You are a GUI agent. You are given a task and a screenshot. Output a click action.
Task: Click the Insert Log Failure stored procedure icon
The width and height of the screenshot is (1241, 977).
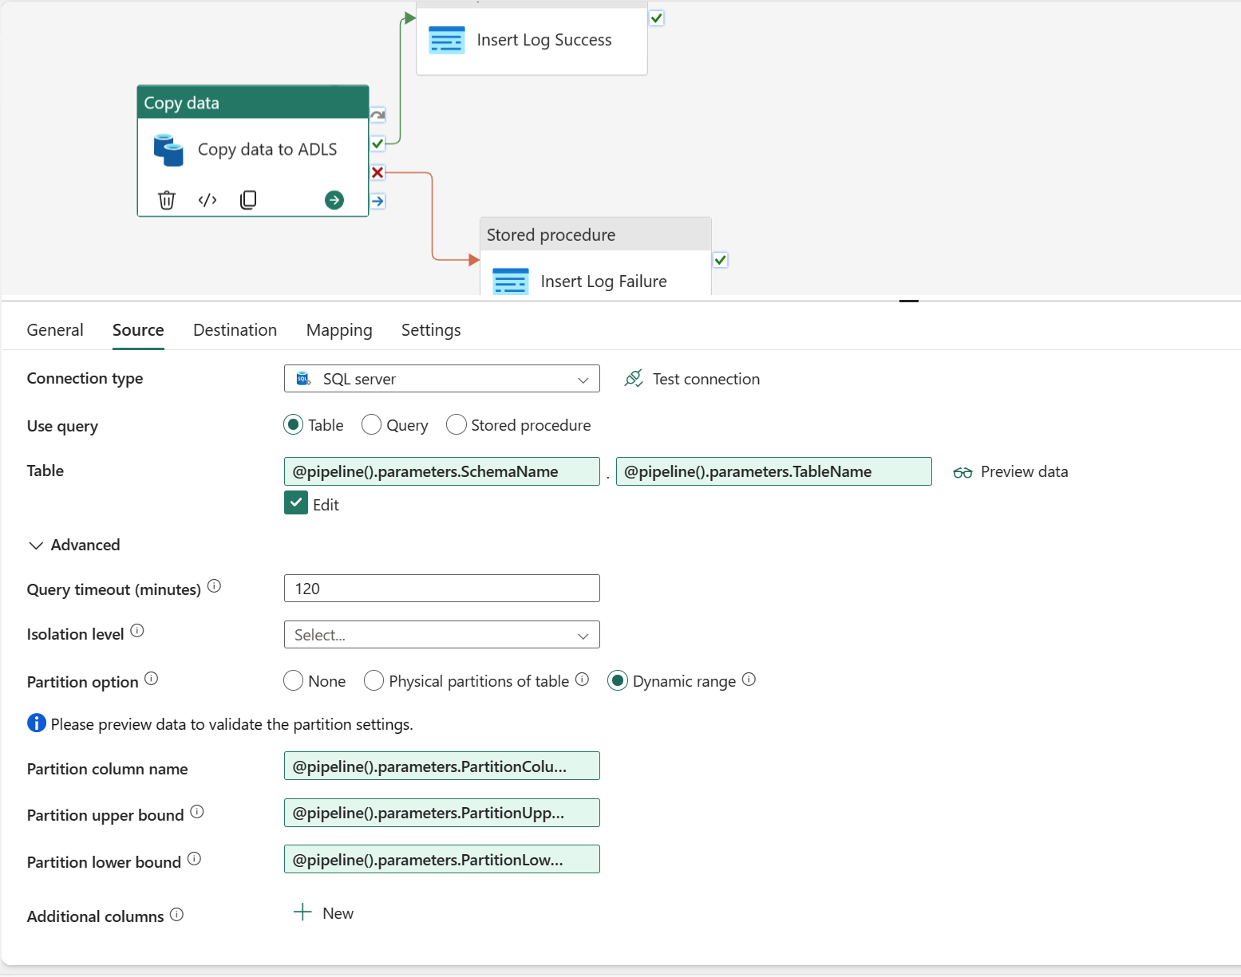coord(511,281)
